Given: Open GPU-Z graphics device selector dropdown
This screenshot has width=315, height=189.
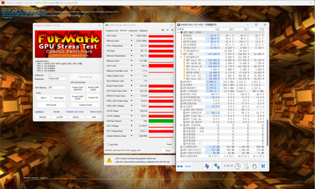Looking at the screenshot, I should (x=125, y=150).
